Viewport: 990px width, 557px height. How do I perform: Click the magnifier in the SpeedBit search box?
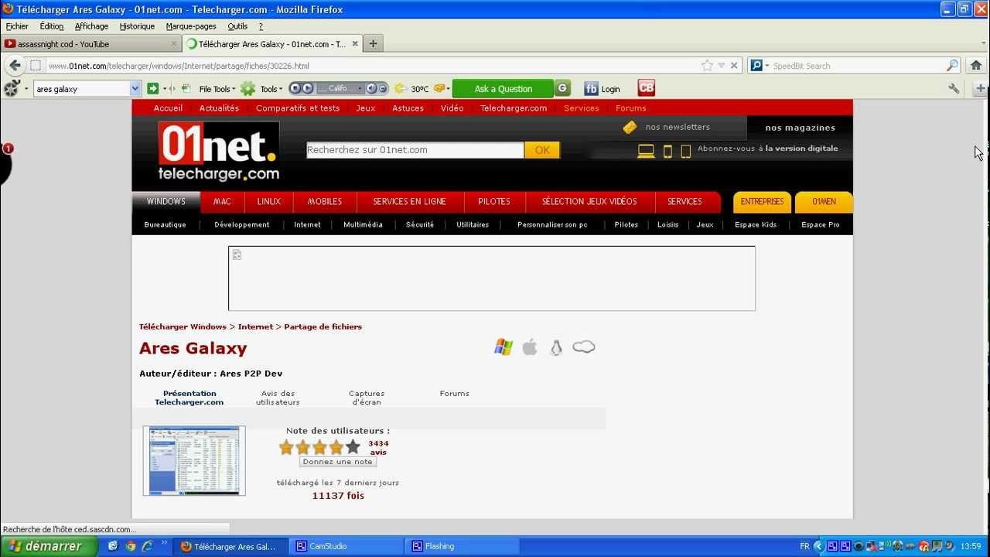pos(952,66)
